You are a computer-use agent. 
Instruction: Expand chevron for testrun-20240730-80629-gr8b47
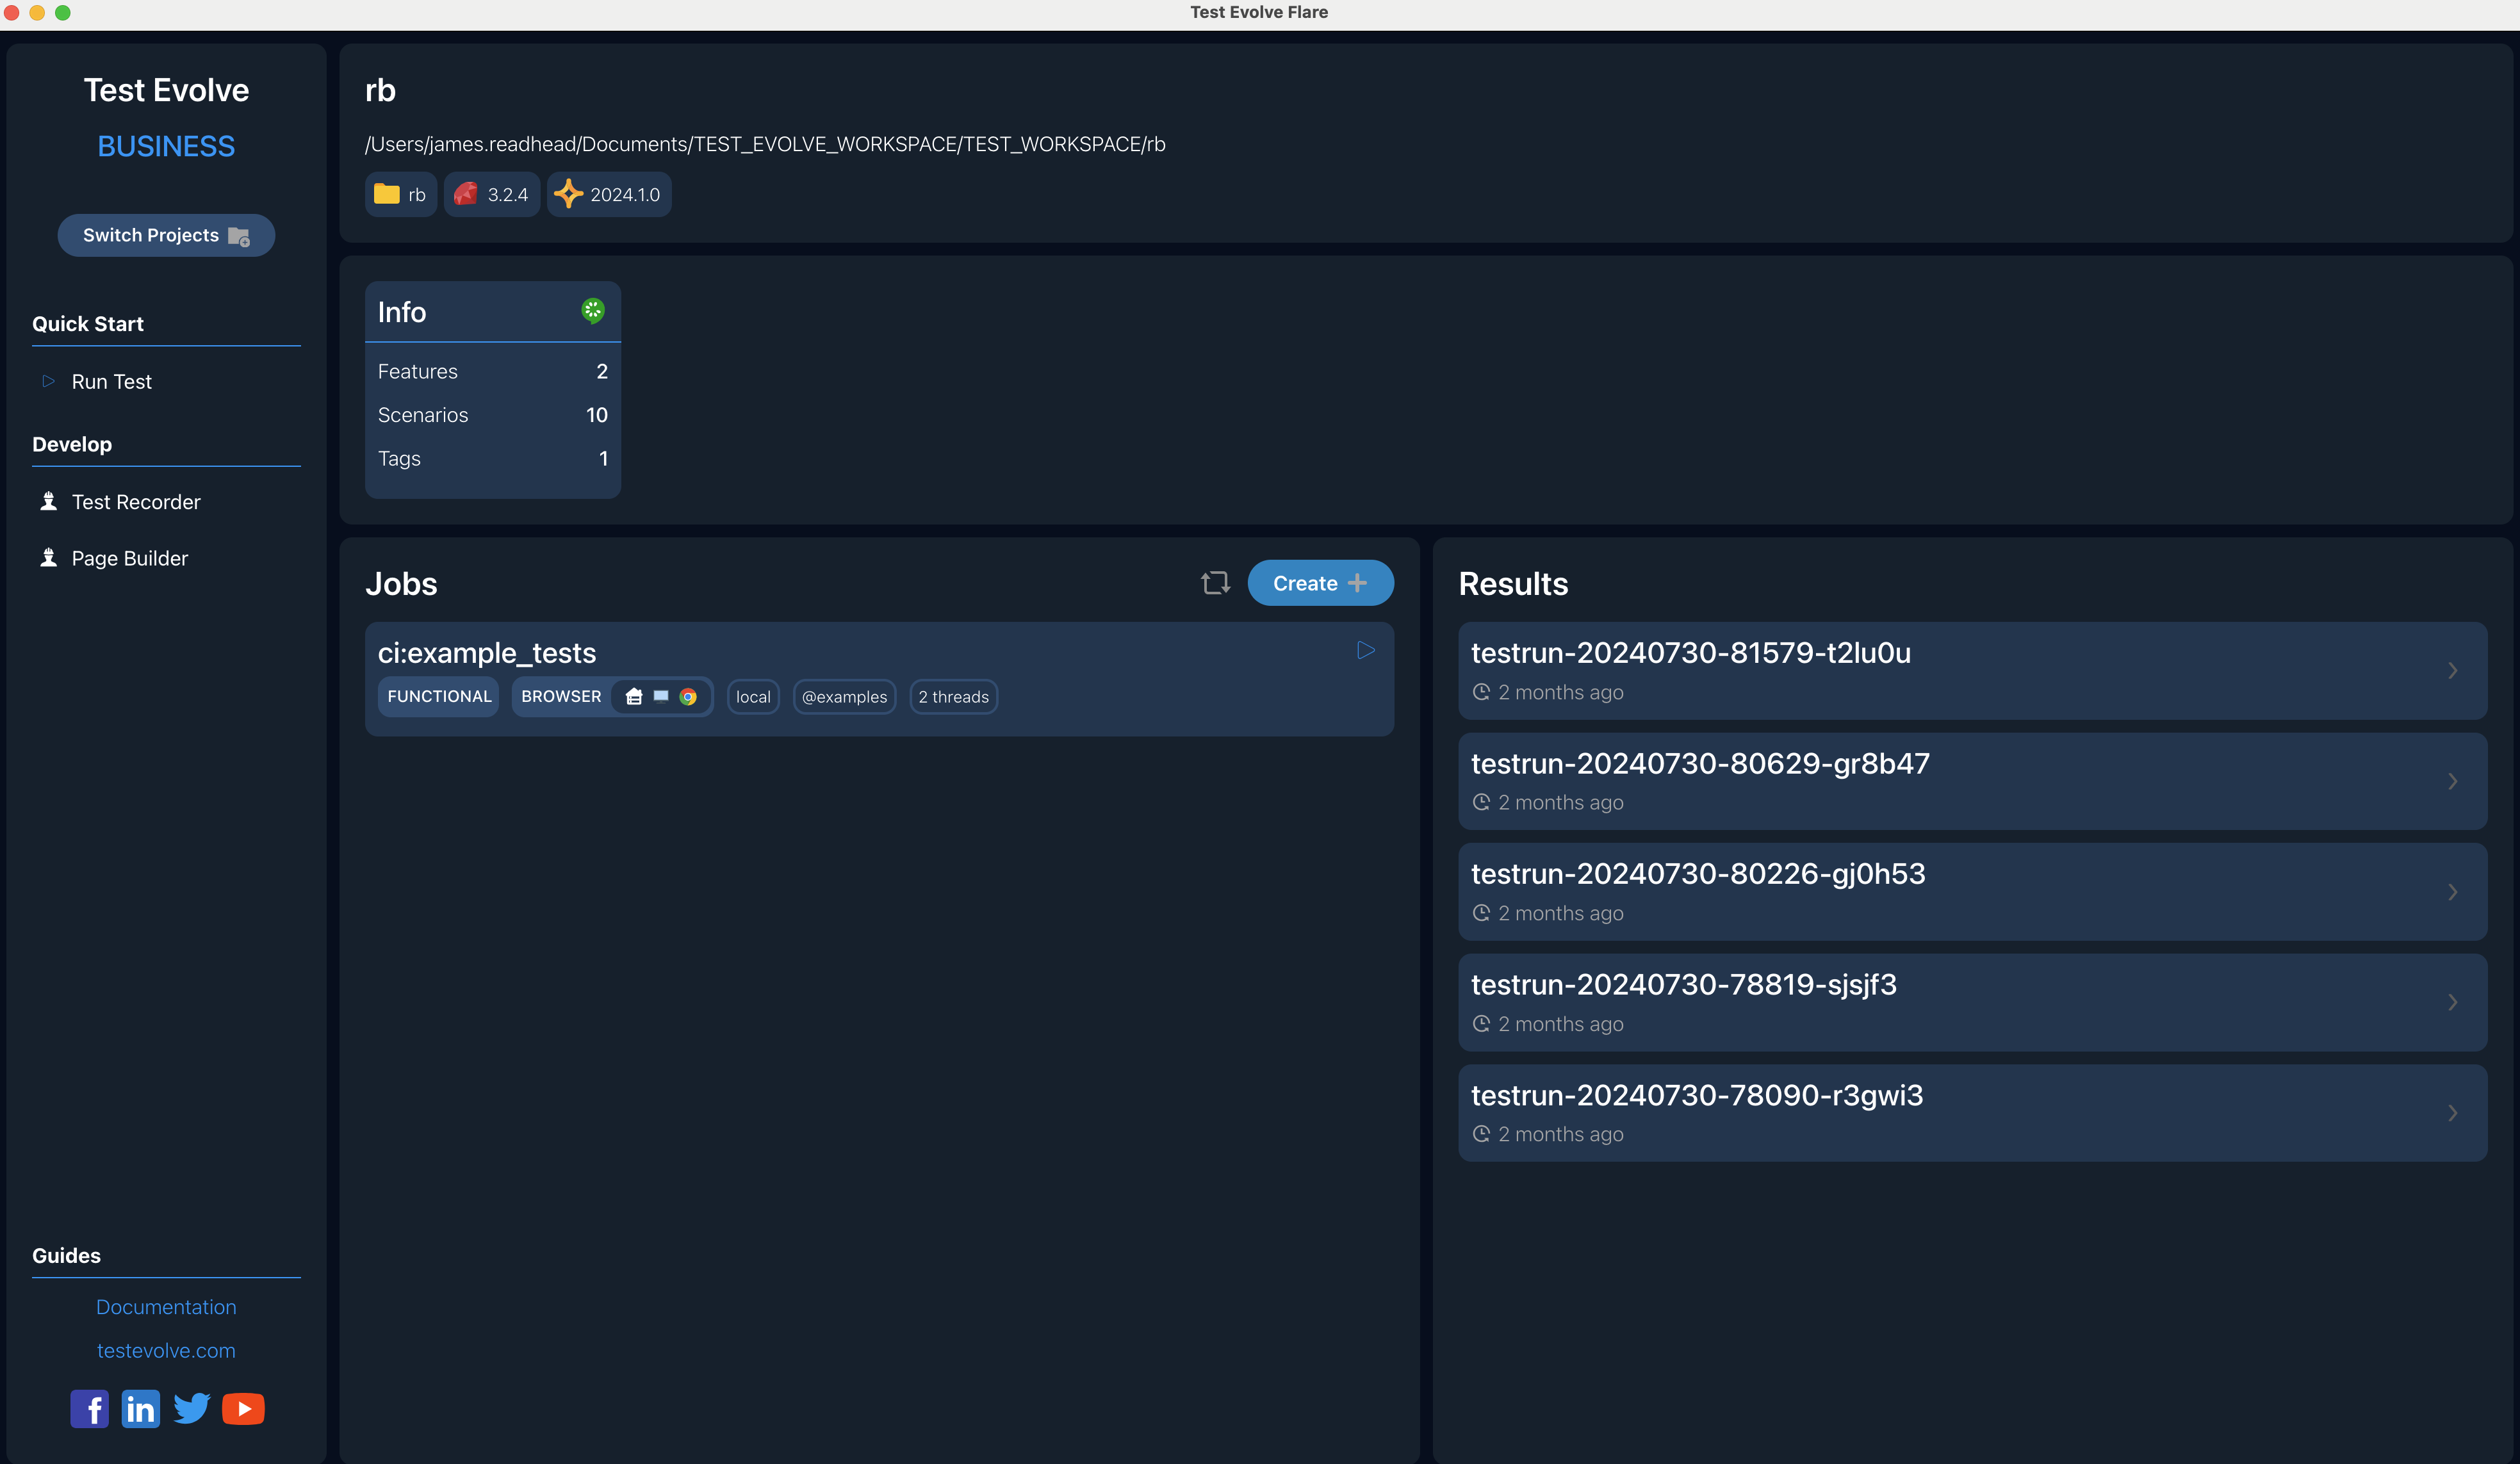[x=2453, y=781]
